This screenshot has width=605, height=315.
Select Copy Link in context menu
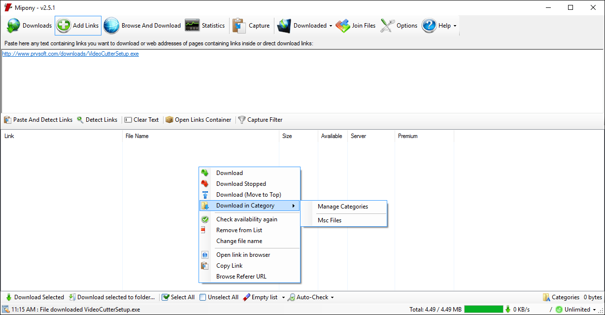[x=229, y=266]
